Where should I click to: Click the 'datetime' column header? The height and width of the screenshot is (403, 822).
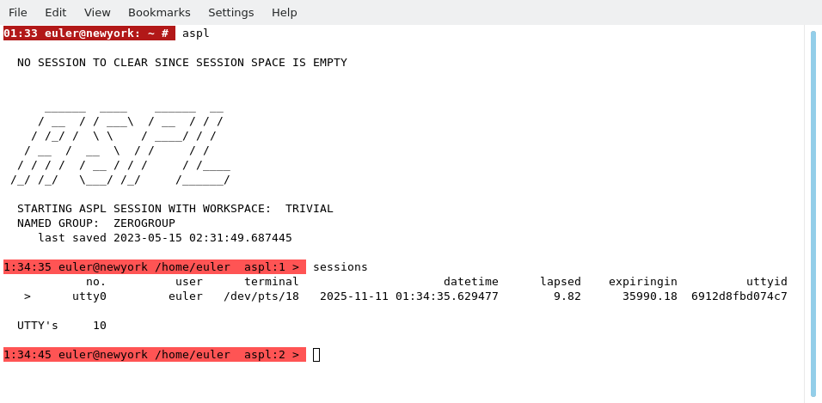pos(470,282)
